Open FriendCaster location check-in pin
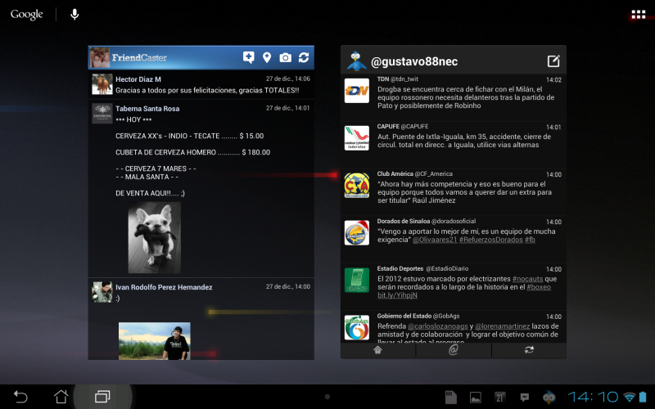This screenshot has width=655, height=409. click(267, 57)
